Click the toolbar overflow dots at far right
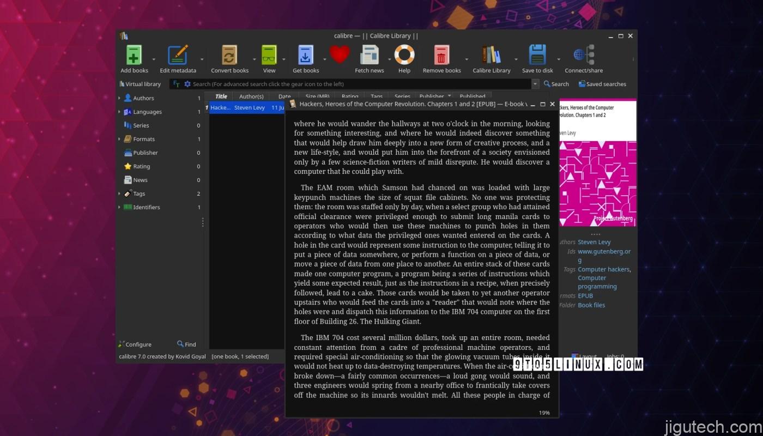The width and height of the screenshot is (763, 436). pyautogui.click(x=633, y=59)
